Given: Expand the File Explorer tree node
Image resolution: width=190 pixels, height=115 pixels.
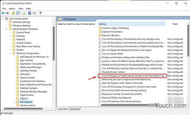Looking at the screenshot, I should 14,102.
